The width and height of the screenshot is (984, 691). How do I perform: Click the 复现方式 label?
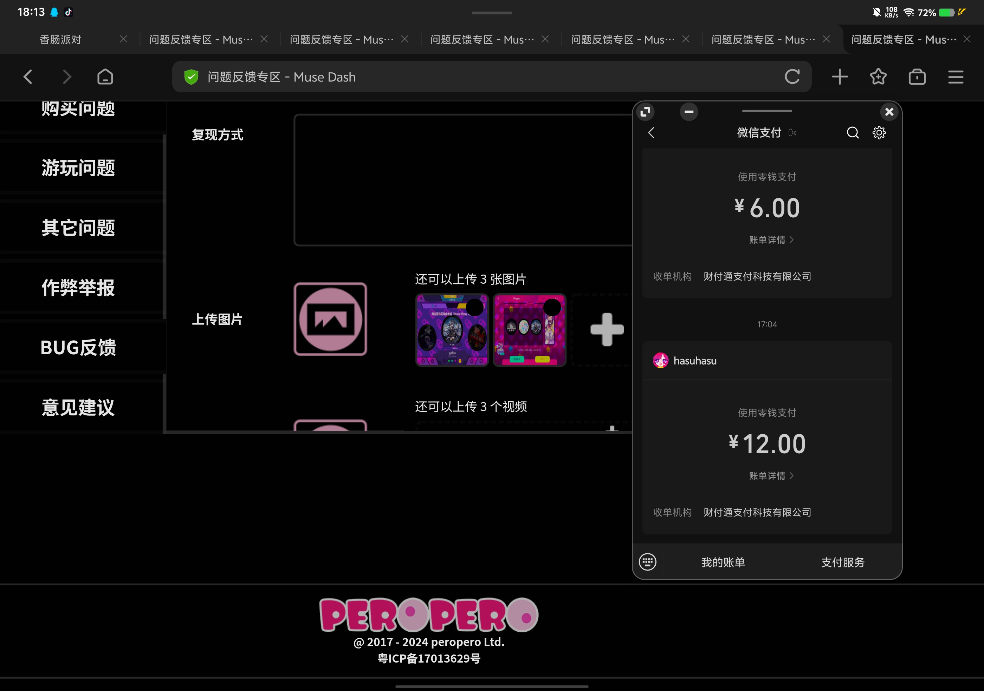point(217,135)
